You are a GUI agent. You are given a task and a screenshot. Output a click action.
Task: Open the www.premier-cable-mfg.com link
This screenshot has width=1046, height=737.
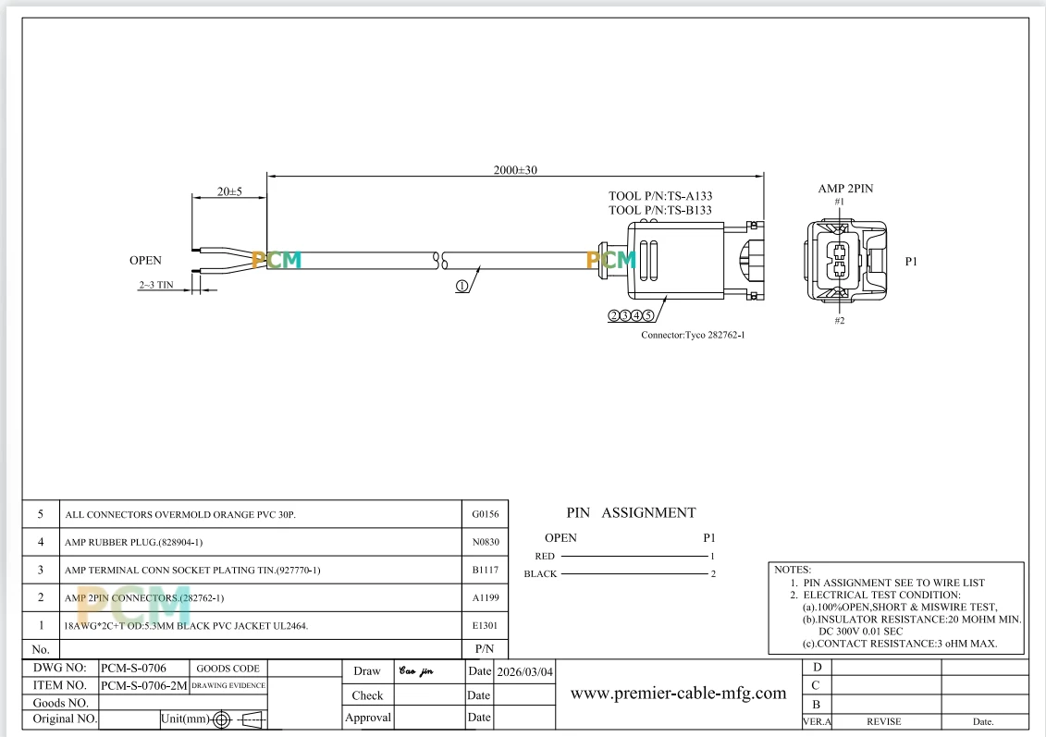(678, 693)
